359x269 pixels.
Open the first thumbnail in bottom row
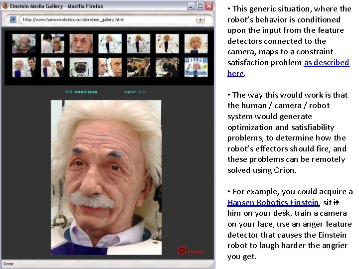pyautogui.click(x=24, y=67)
